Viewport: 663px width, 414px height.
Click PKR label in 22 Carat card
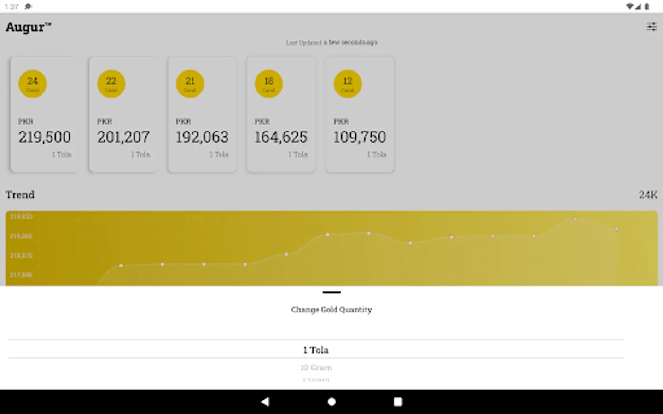[105, 121]
